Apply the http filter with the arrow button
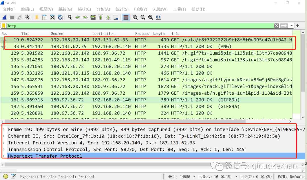The width and height of the screenshot is (307, 180). (284, 26)
